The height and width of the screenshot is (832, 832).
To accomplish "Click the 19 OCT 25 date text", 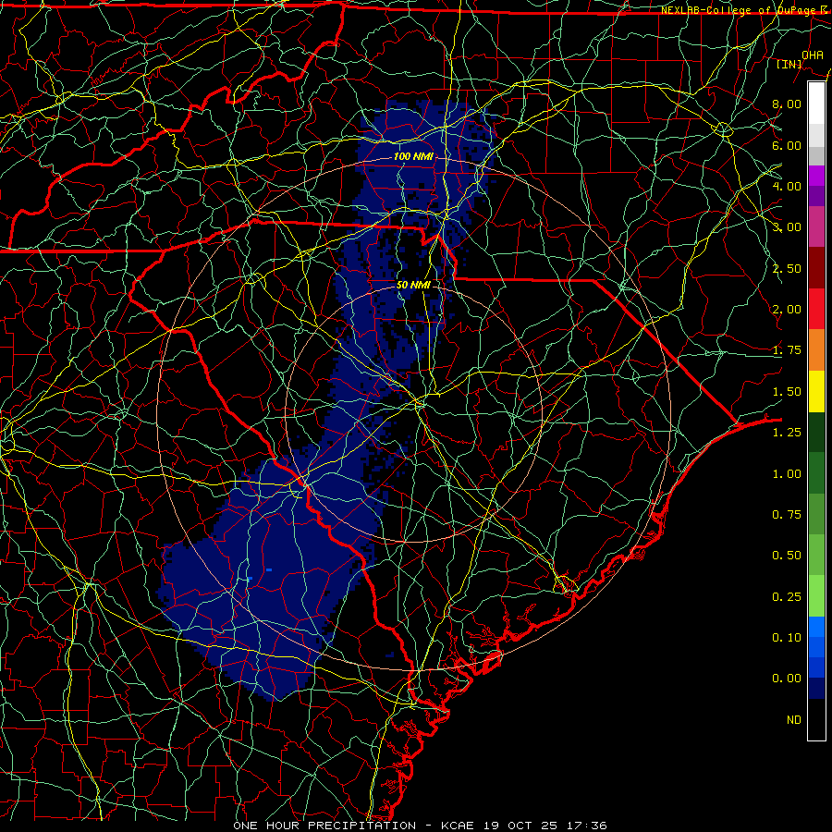I will 520,826.
